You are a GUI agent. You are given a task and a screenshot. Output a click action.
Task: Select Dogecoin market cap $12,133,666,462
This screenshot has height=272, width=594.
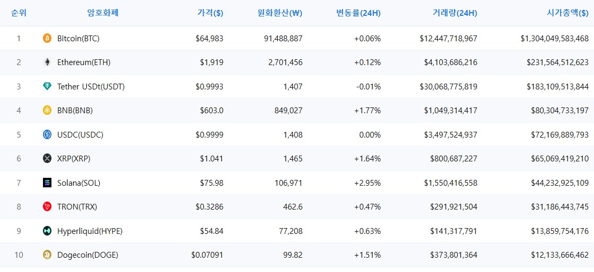tap(560, 256)
